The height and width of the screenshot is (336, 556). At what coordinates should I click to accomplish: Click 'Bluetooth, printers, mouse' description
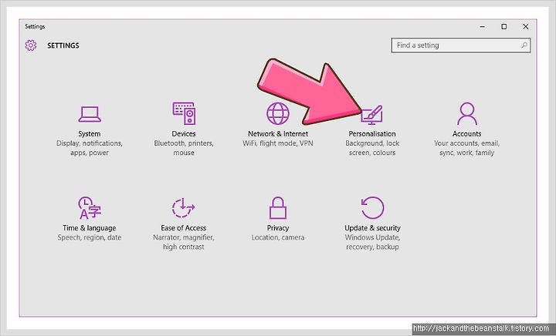tap(184, 148)
